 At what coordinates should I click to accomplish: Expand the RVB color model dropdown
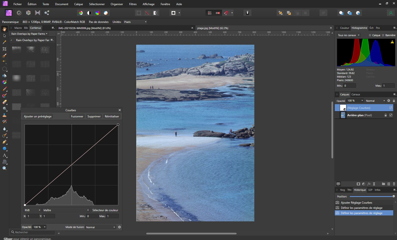click(x=33, y=210)
